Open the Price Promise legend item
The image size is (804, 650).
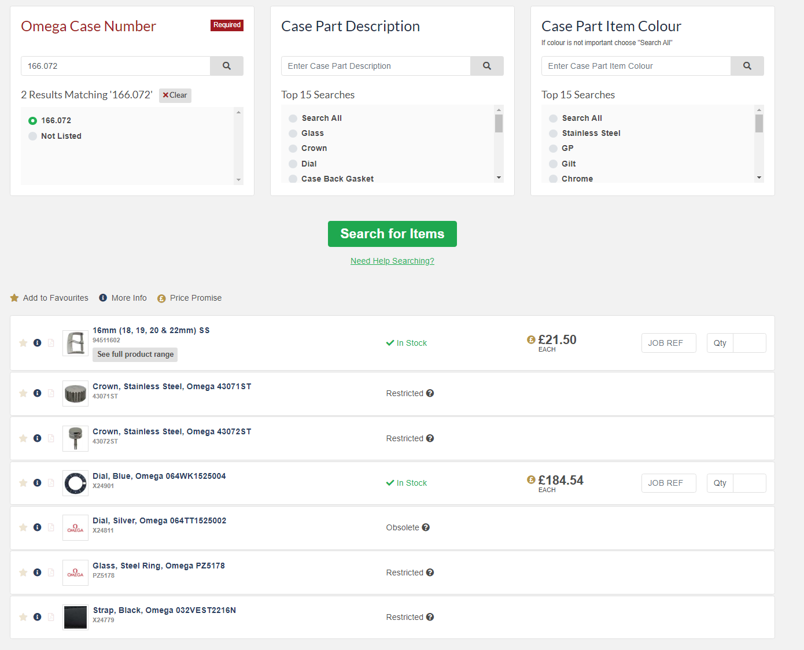(x=189, y=298)
